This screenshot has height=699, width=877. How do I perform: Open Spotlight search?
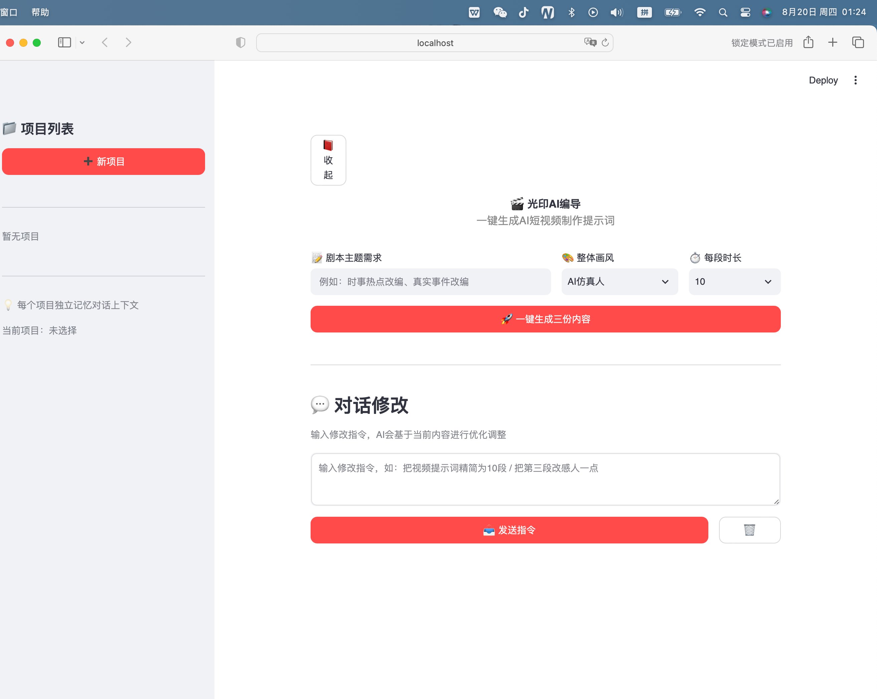pyautogui.click(x=723, y=13)
